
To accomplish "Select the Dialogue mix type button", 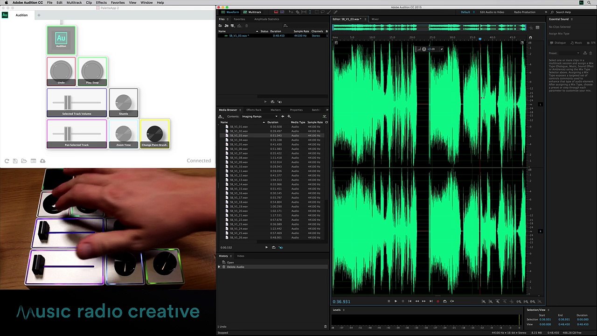I will pyautogui.click(x=558, y=43).
